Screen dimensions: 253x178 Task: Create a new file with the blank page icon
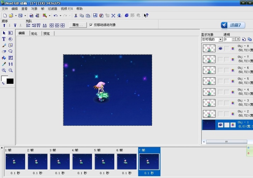point(5,16)
